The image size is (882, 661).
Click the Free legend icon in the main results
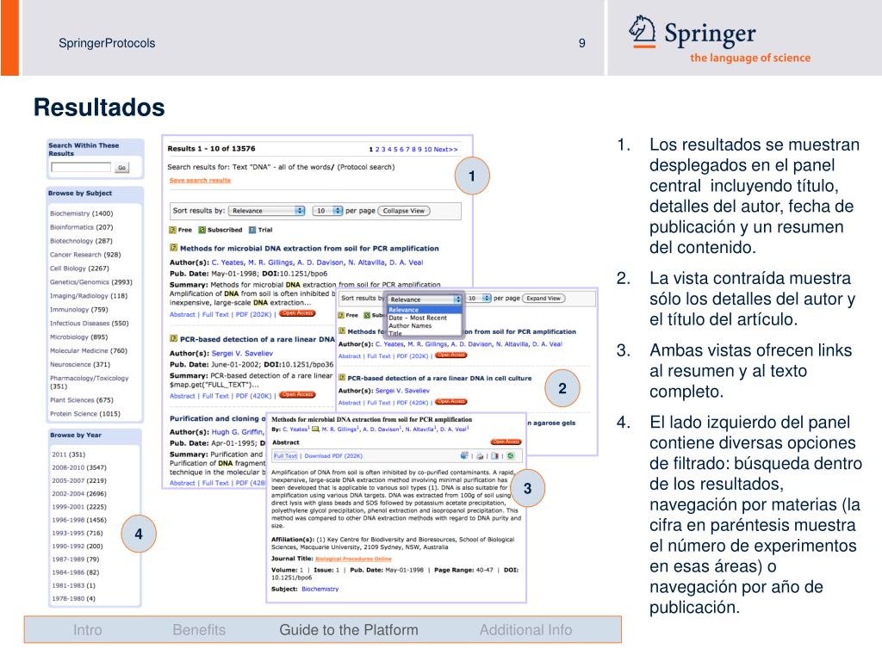[x=172, y=230]
